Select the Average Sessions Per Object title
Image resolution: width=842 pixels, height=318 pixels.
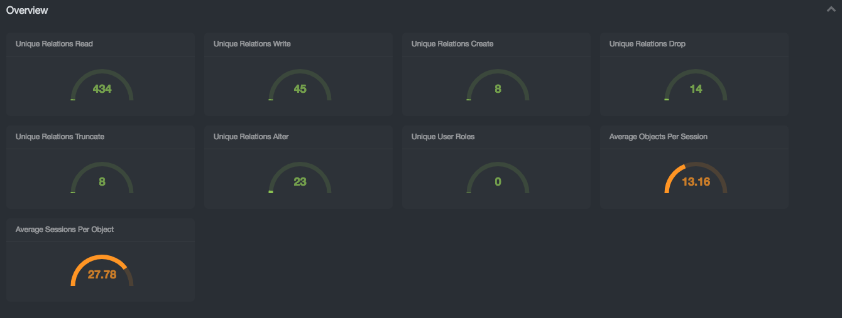click(x=65, y=230)
